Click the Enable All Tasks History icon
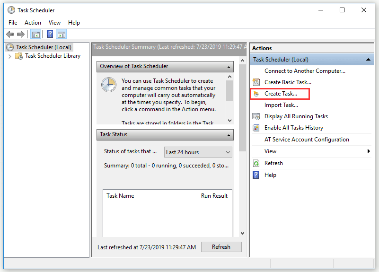Image resolution: width=379 pixels, height=272 pixels. pos(256,128)
